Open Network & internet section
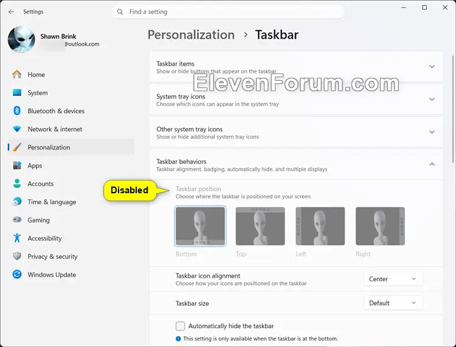 point(71,129)
